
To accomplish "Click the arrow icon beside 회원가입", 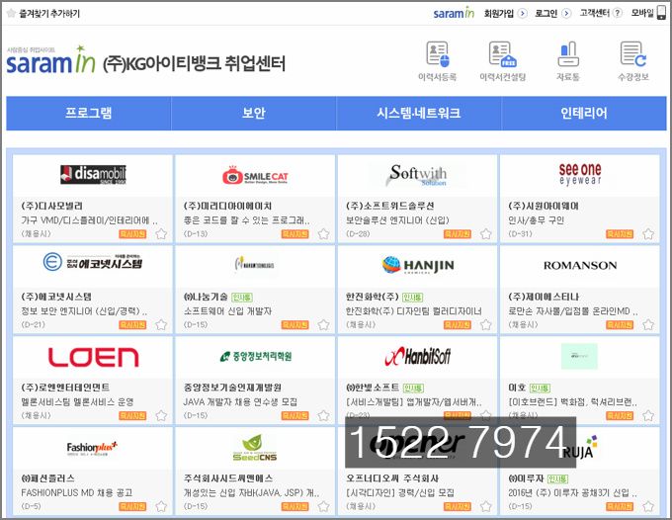I will click(523, 13).
